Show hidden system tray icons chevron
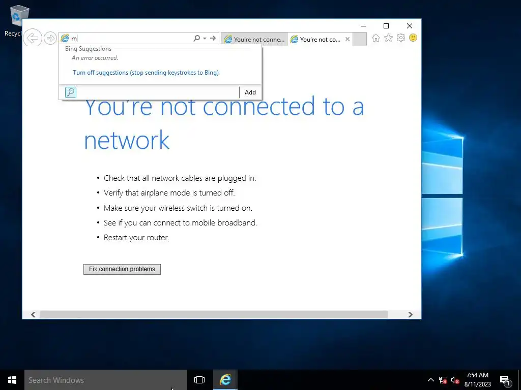 [430, 380]
